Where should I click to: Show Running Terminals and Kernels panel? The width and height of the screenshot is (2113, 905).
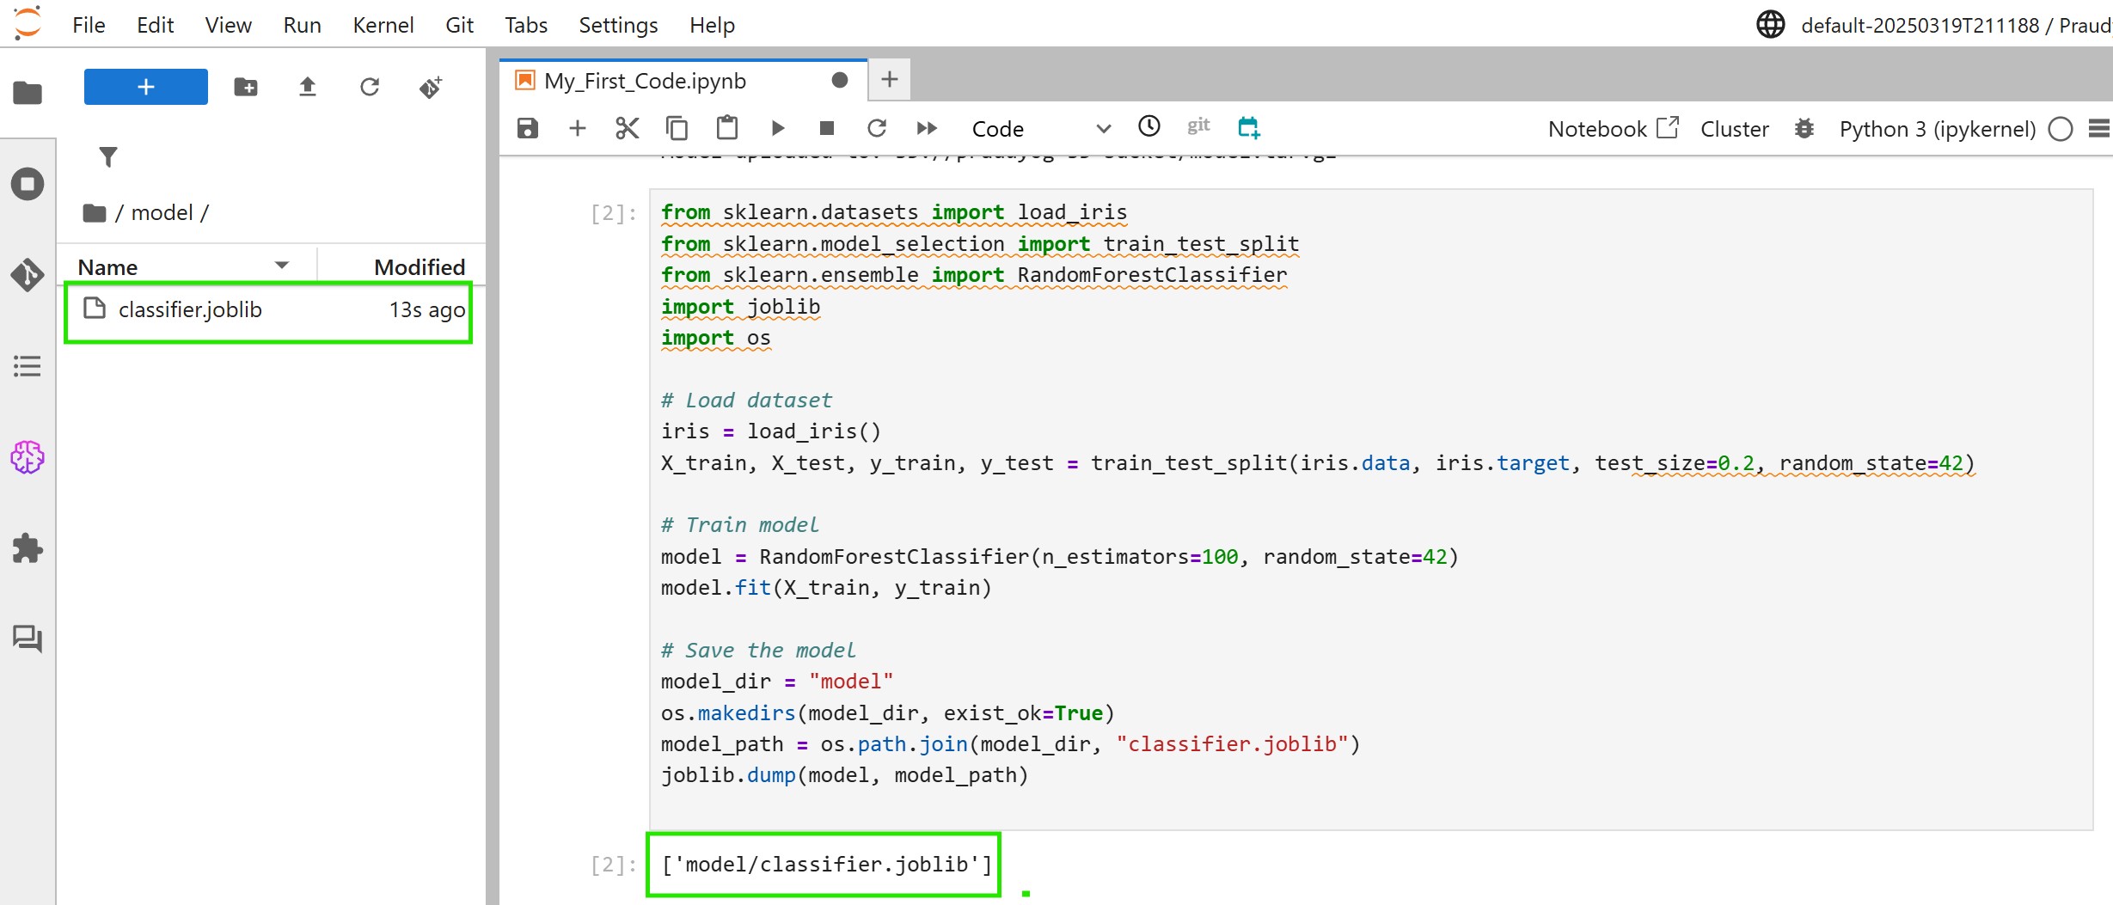click(28, 184)
